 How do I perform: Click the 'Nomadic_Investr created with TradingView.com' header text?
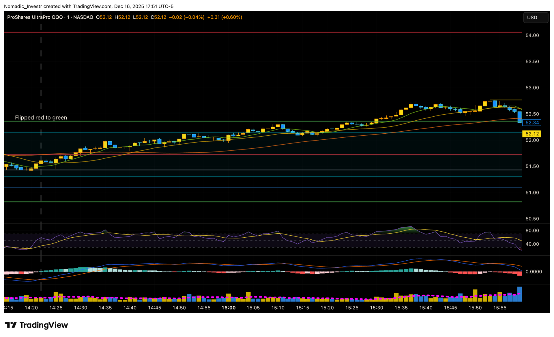[x=89, y=6]
